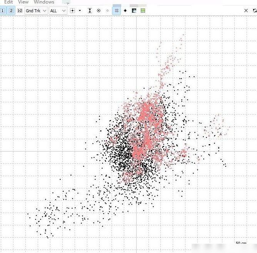
Task: Toggle solution 1 display button
Action: pyautogui.click(x=2, y=11)
